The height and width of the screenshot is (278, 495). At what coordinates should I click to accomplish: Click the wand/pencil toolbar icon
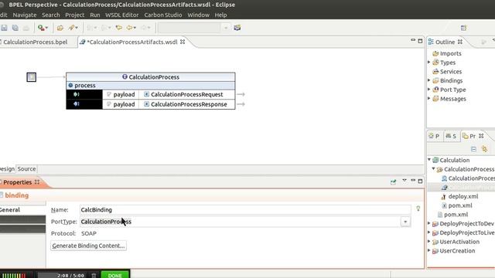tap(71, 28)
